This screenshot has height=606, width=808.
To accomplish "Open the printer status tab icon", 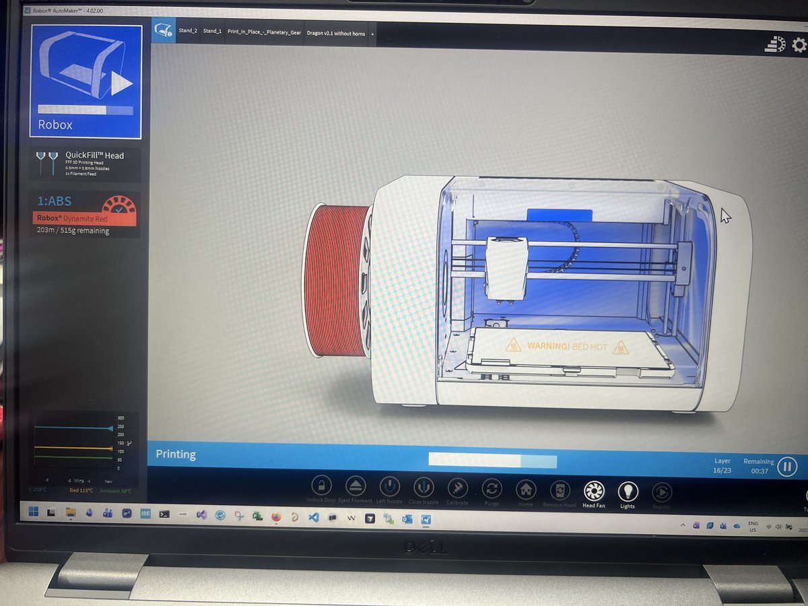I will point(163,31).
